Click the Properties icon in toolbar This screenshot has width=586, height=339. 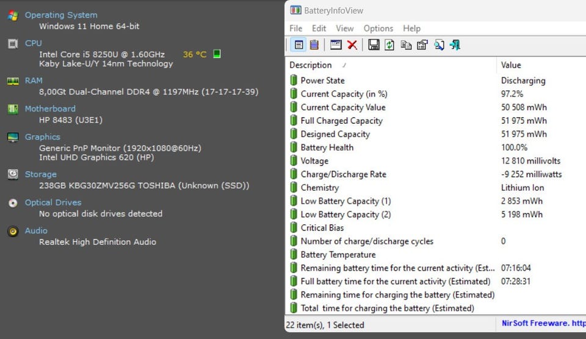click(422, 45)
